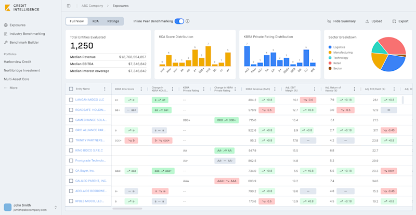Open the Adj. EBIT Margin column menu
The width and height of the screenshot is (416, 215).
click(315, 89)
